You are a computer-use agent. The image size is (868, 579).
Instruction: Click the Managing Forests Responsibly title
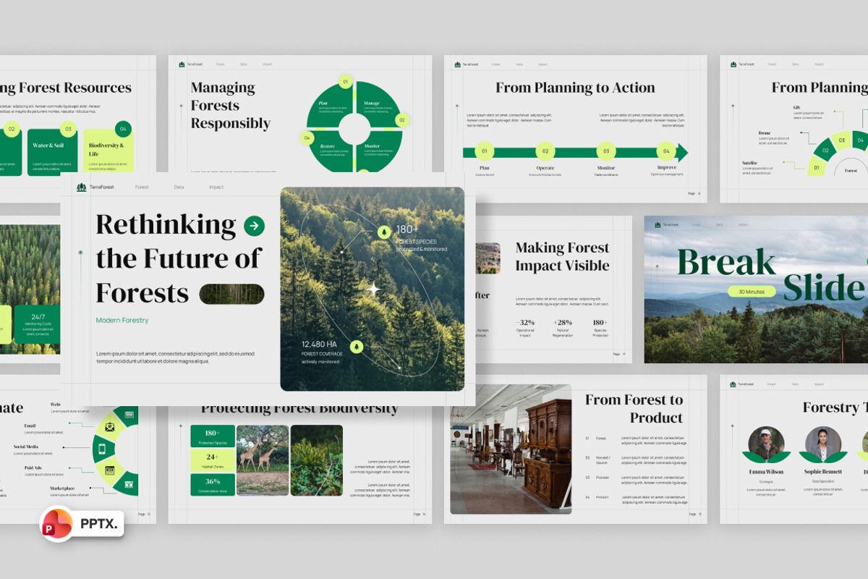[231, 105]
